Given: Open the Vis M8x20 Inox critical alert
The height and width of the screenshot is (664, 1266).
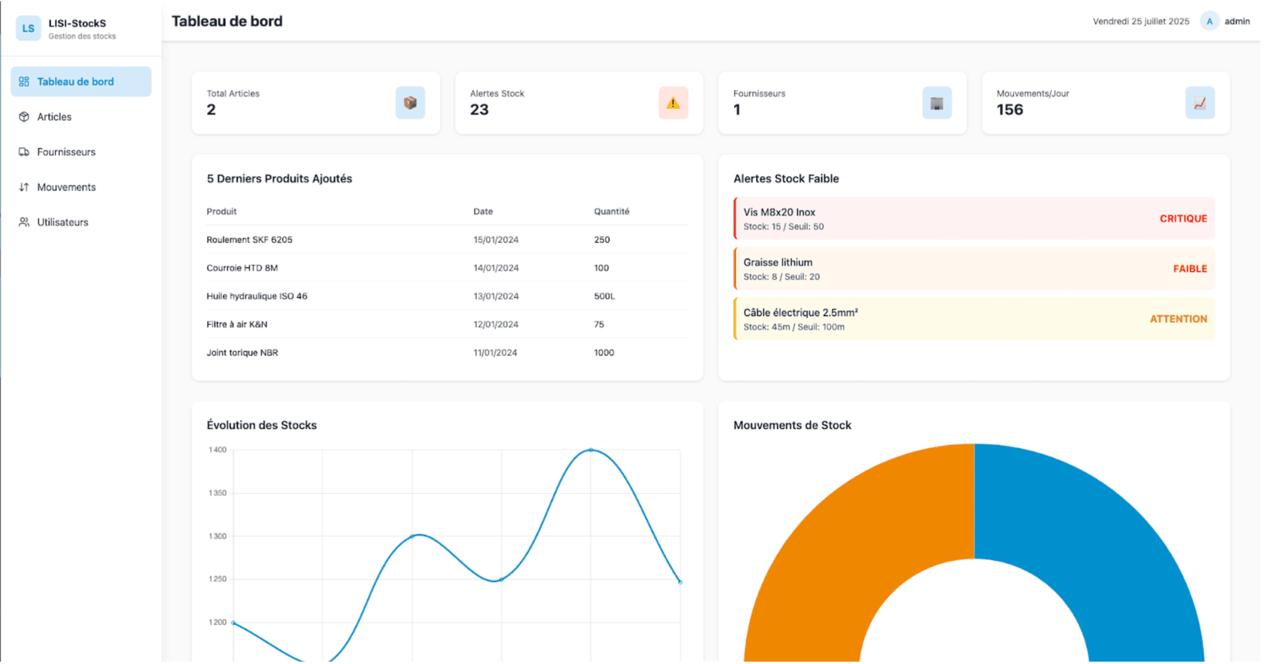Looking at the screenshot, I should coord(974,219).
